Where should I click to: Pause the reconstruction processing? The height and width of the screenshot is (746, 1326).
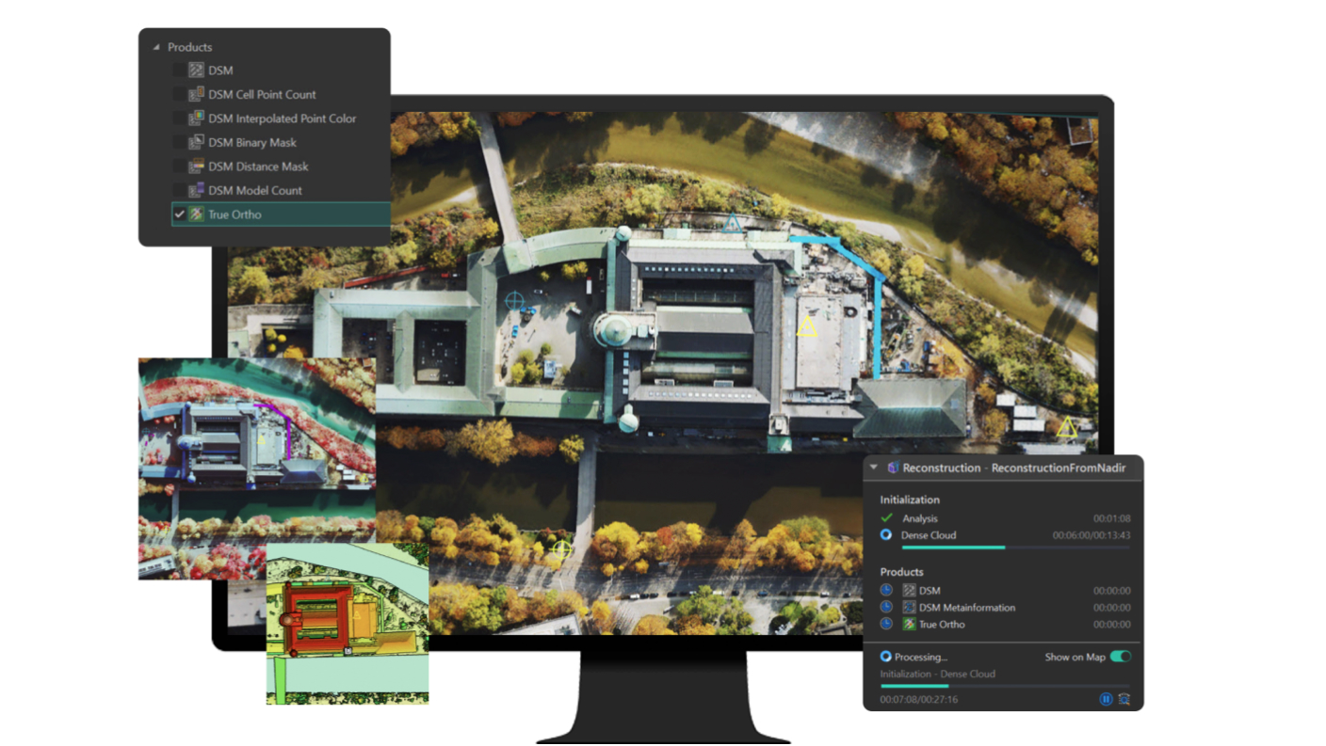click(1106, 699)
